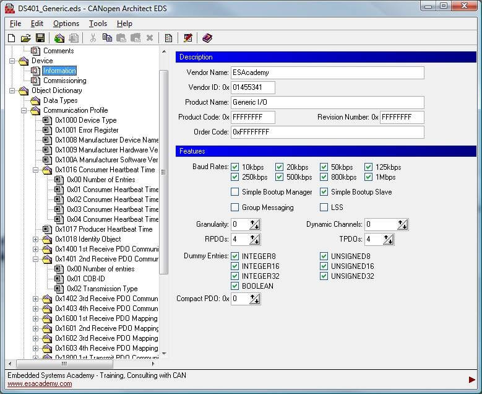482x394 pixels.
Task: Expand the 0x1018 Identity Object node
Action: point(36,239)
